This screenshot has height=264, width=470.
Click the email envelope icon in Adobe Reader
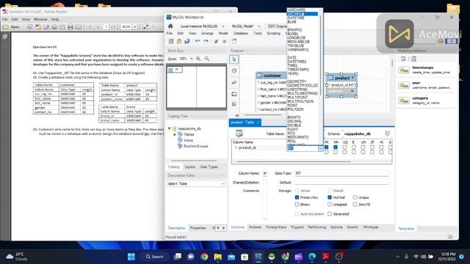(x=79, y=27)
